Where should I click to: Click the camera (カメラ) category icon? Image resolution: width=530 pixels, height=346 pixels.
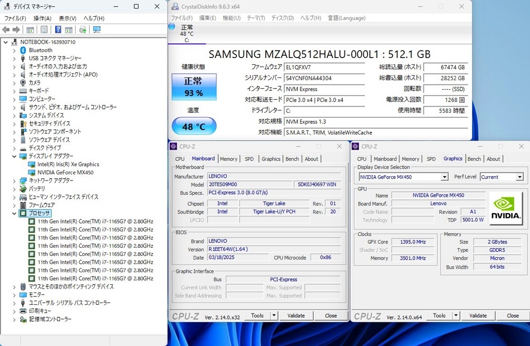pos(23,83)
